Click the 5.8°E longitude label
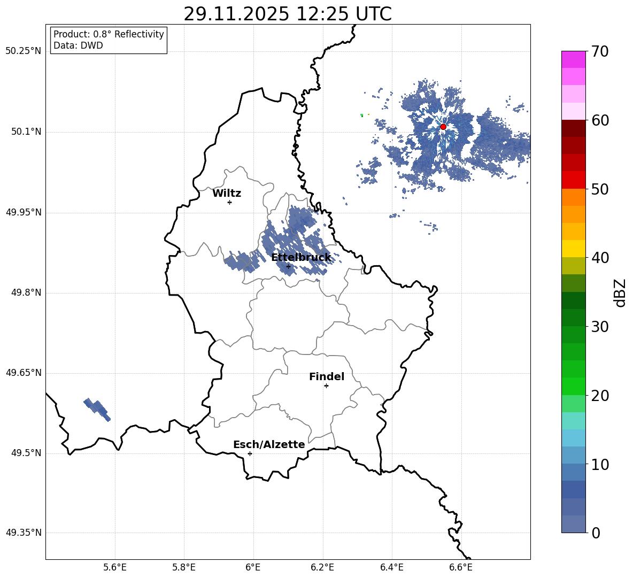 click(184, 567)
